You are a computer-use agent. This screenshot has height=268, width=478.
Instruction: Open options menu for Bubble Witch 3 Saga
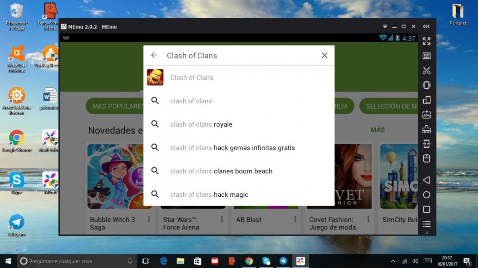point(149,219)
